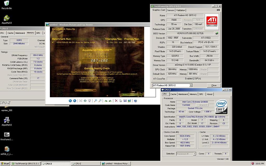The image size is (266, 166).
Task: Open the Picture Viewer help icon
Action: pos(135,101)
